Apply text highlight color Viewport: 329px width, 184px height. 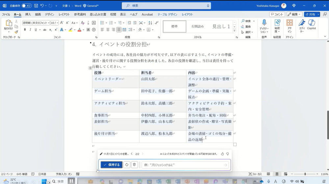point(71,30)
